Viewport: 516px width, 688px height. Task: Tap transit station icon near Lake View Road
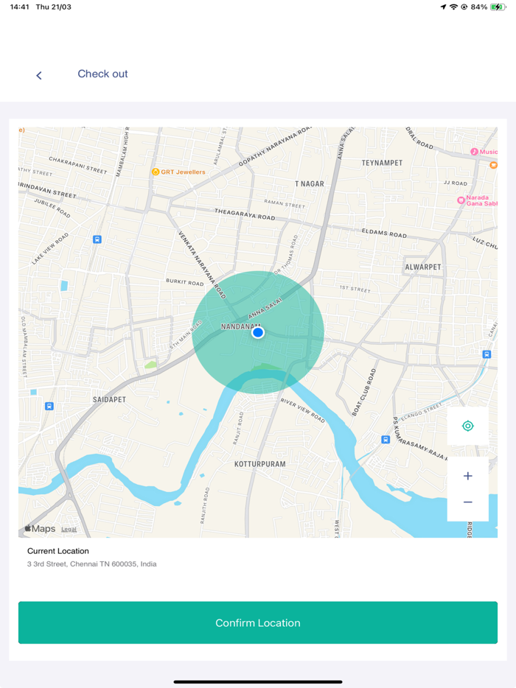97,239
